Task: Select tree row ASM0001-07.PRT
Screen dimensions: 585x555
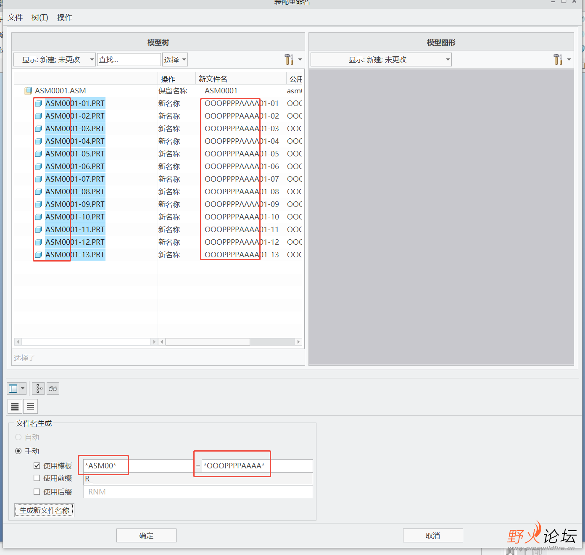Action: [75, 179]
